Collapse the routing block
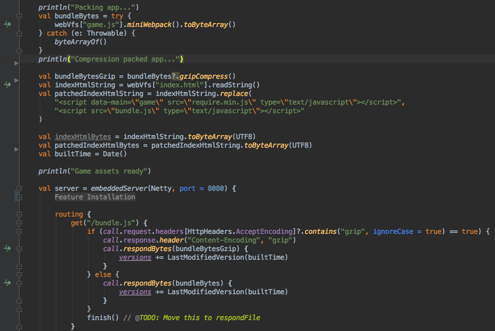495x331 pixels. point(19,214)
